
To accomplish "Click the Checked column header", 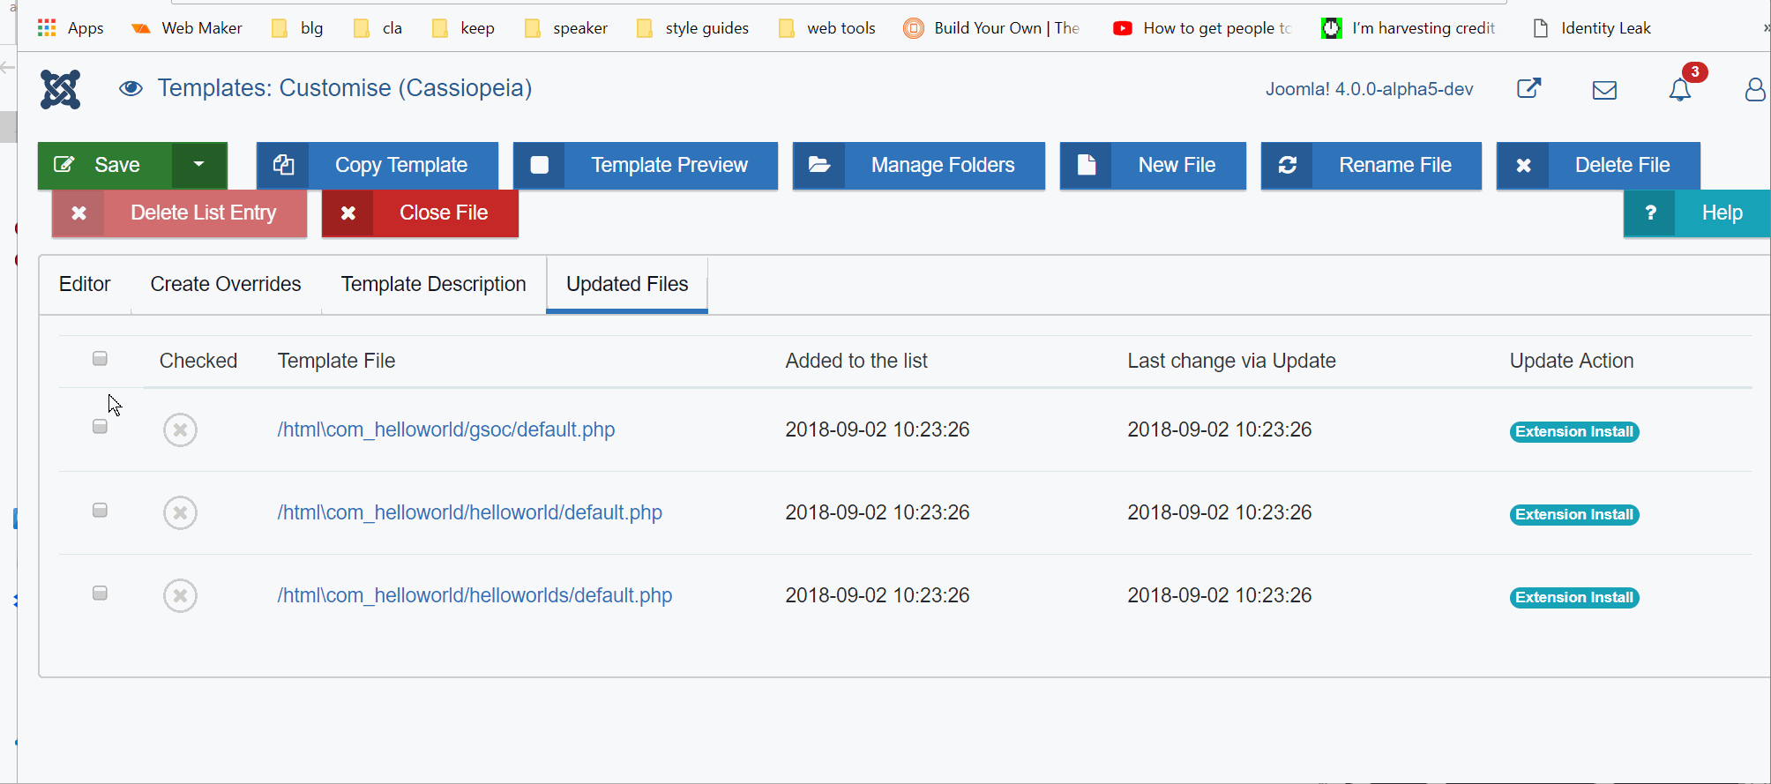I will tap(198, 361).
